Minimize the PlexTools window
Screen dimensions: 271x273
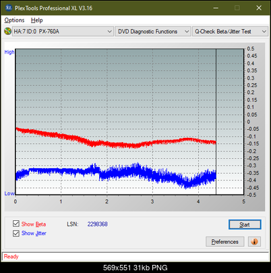tap(216, 8)
